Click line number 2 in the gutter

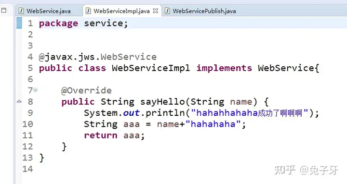(30, 35)
